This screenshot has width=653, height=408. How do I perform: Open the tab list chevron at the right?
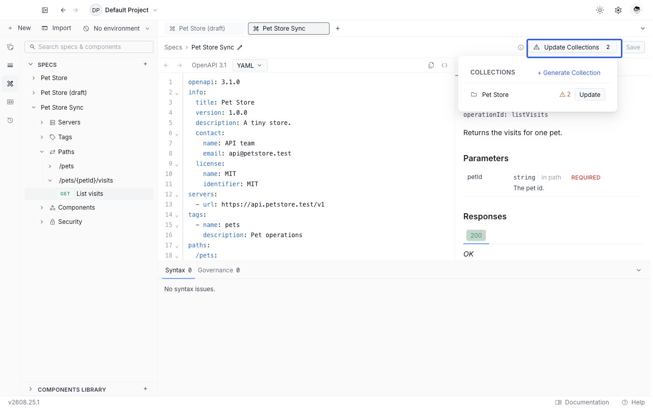[643, 29]
